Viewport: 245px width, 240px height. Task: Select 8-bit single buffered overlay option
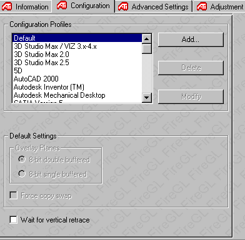point(52,174)
